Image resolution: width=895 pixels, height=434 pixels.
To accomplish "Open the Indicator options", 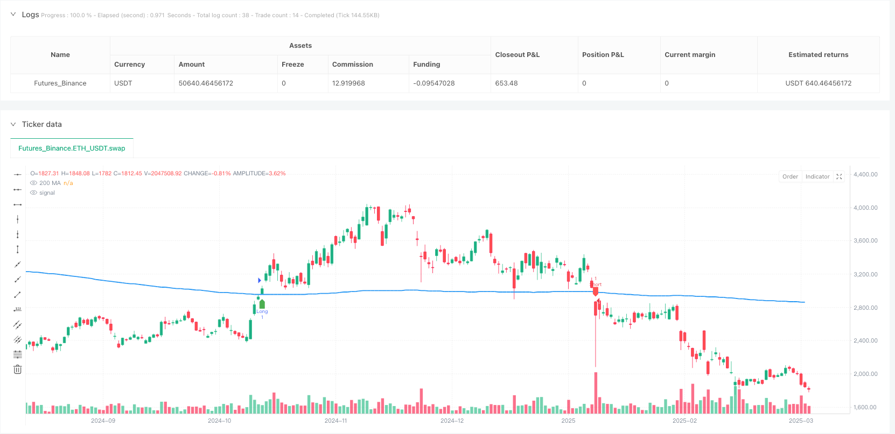I will [x=817, y=176].
